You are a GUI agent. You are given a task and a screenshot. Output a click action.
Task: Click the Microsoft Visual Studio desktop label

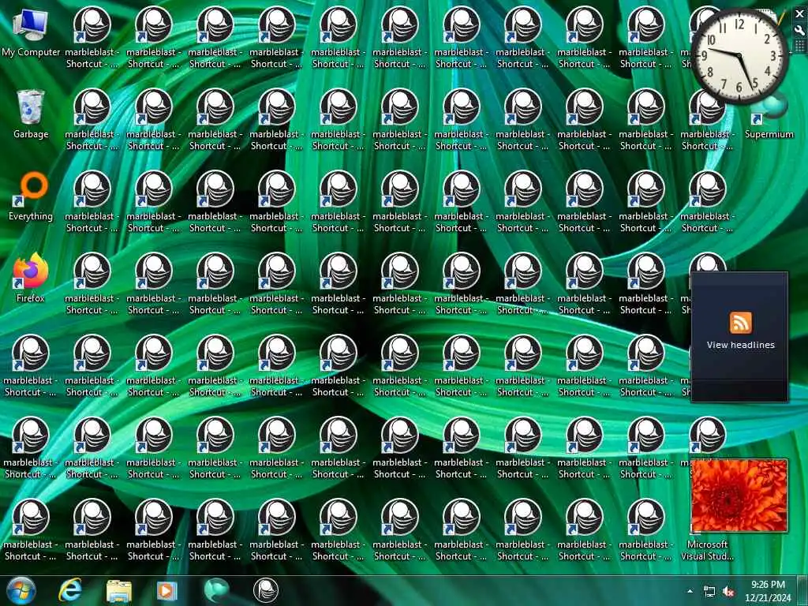707,550
